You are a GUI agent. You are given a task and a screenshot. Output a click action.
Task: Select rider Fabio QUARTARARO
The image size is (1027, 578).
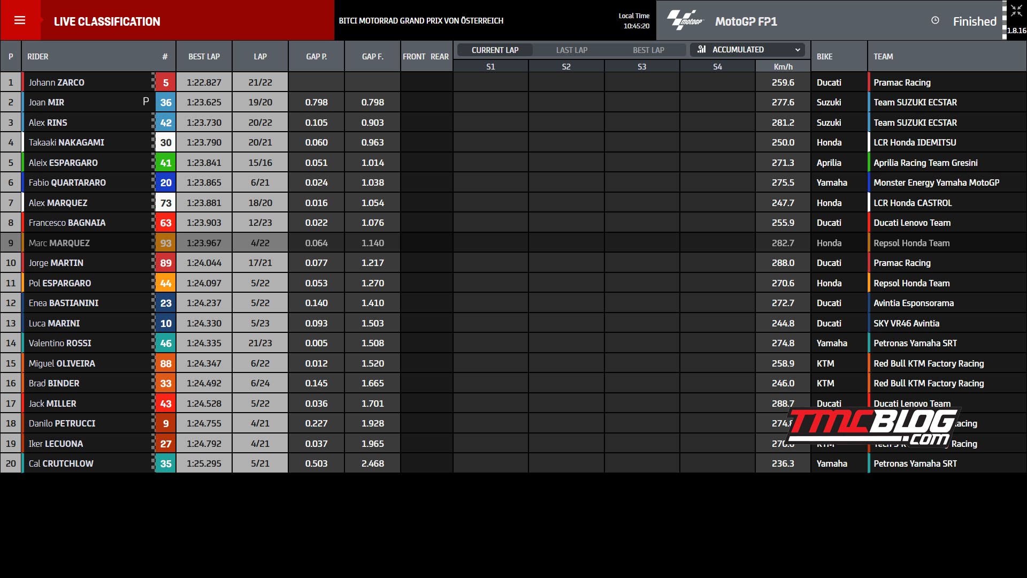click(x=67, y=182)
